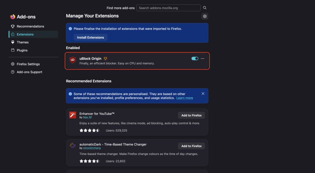Go to the Plugins section

[33, 50]
